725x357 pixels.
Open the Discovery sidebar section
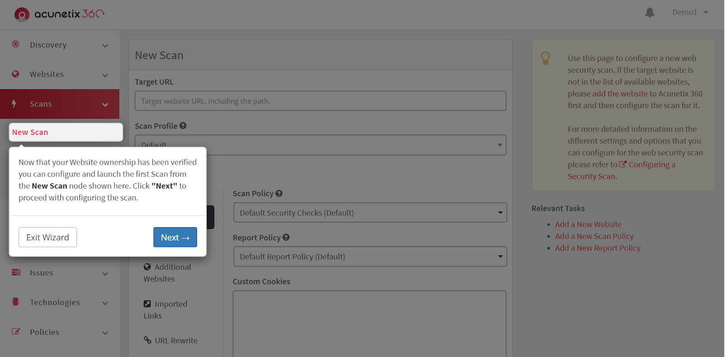click(60, 45)
